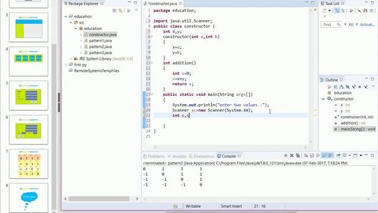Click Synchronize Changed icon in Task List
This screenshot has height=213, width=378.
click(x=366, y=11)
